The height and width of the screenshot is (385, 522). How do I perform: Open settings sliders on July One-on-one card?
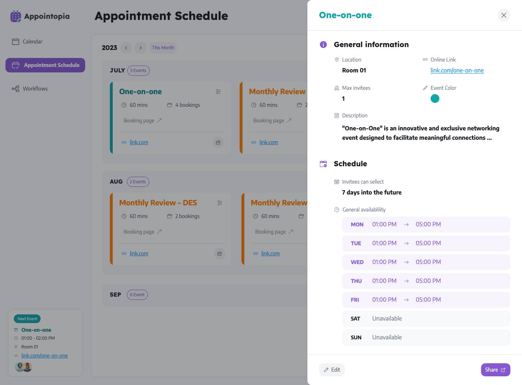pyautogui.click(x=218, y=92)
